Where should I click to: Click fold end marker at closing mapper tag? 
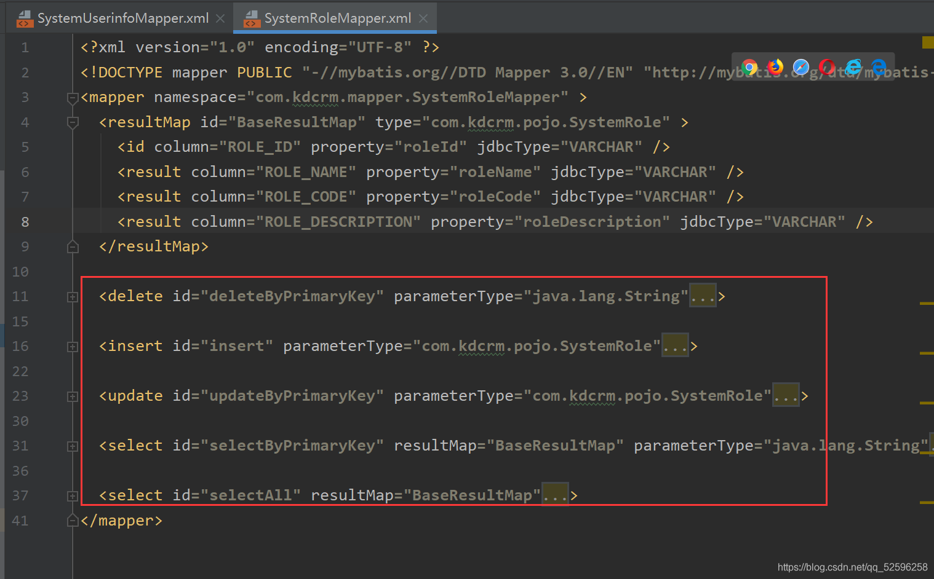73,521
